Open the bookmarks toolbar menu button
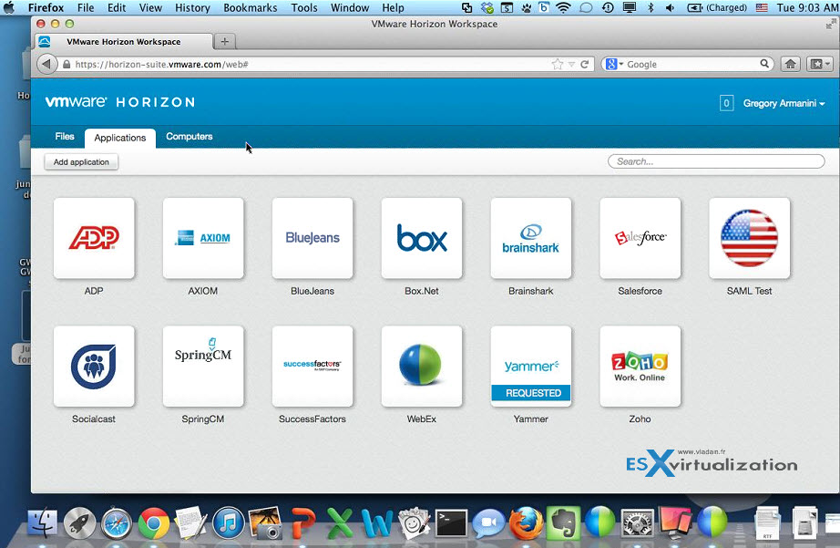This screenshot has height=548, width=840. 820,65
